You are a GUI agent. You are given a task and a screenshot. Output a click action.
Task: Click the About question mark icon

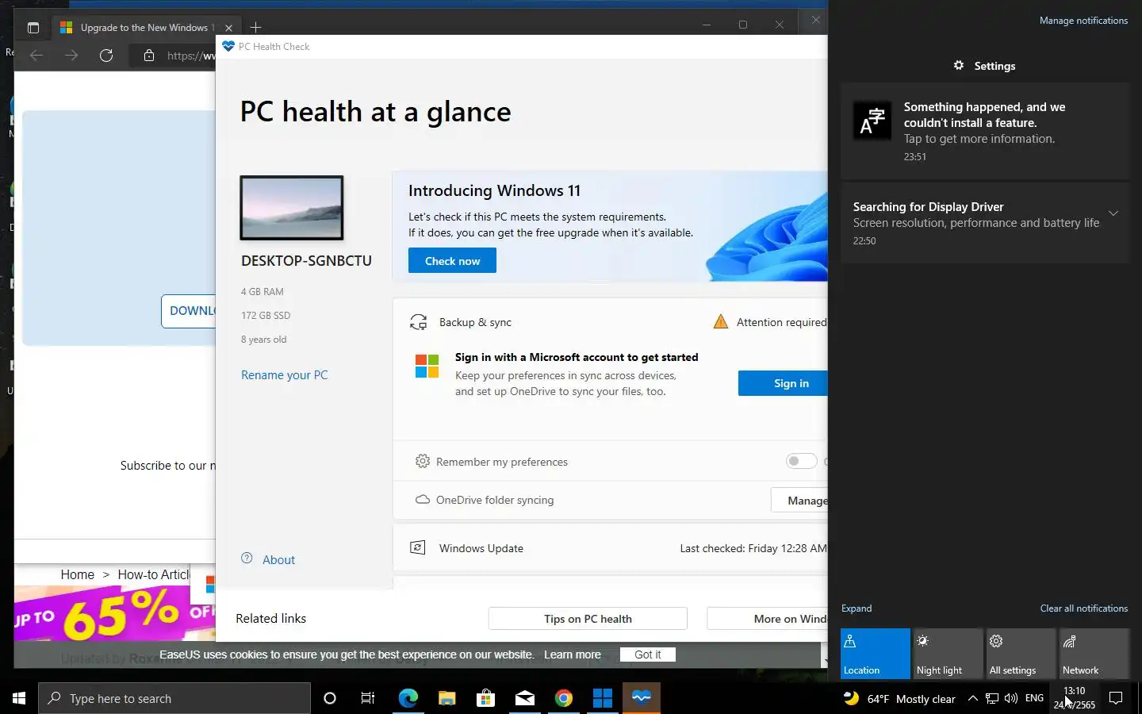pos(247,559)
